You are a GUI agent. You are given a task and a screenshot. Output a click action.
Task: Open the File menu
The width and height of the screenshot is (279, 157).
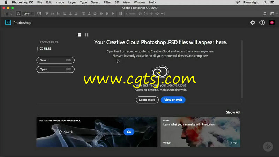[x=40, y=2]
